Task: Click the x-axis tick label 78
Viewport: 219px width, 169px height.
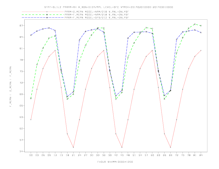Action: [189, 155]
